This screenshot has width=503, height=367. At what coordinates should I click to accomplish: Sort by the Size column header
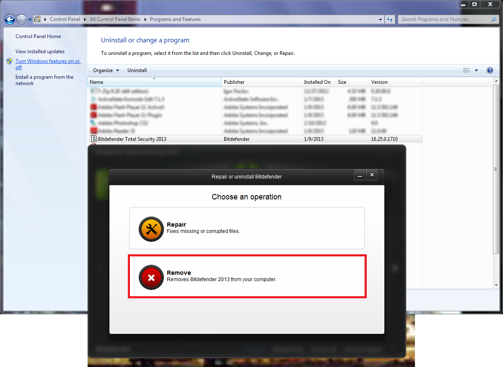[x=352, y=82]
